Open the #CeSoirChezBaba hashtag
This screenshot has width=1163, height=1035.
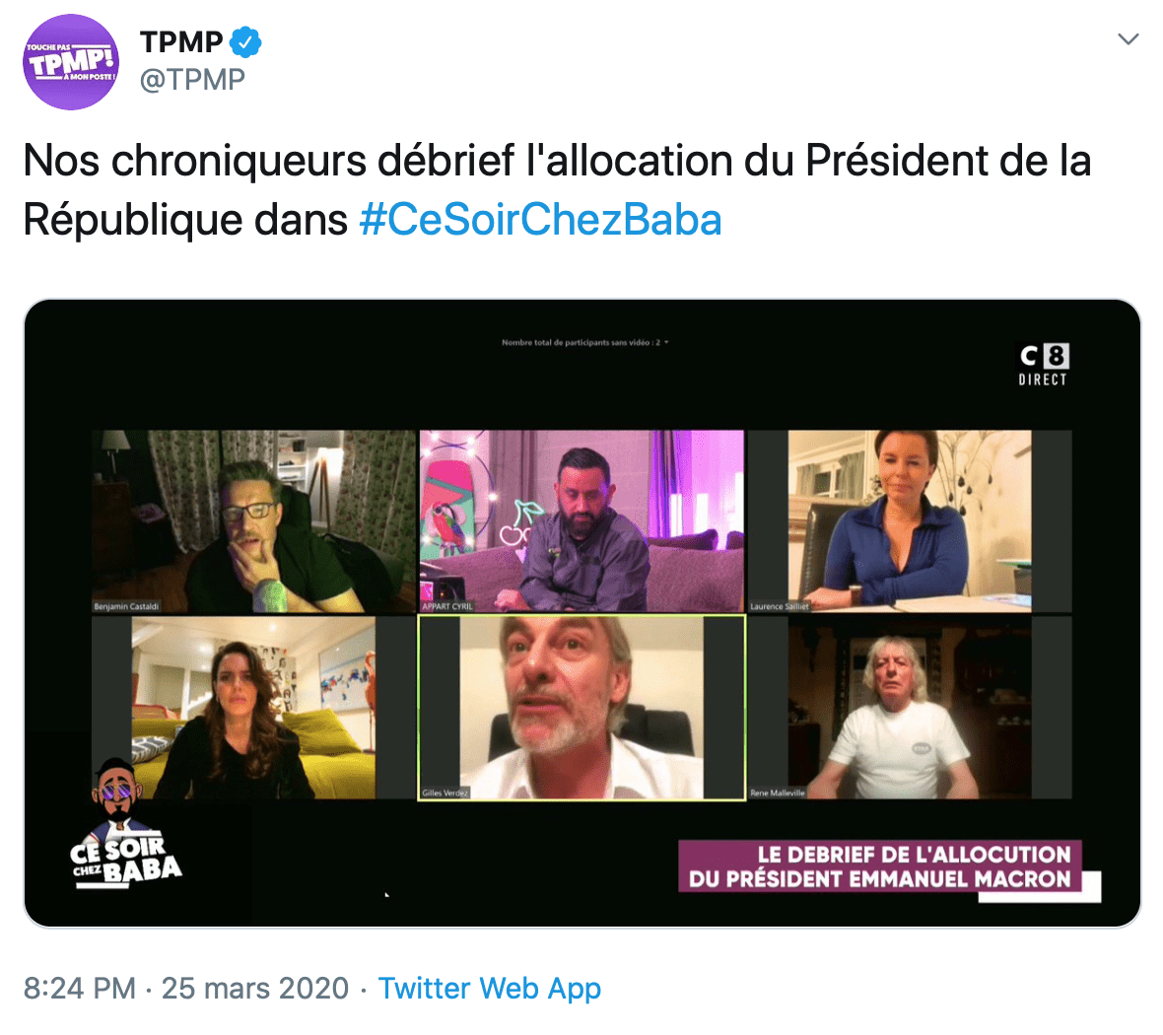540,220
